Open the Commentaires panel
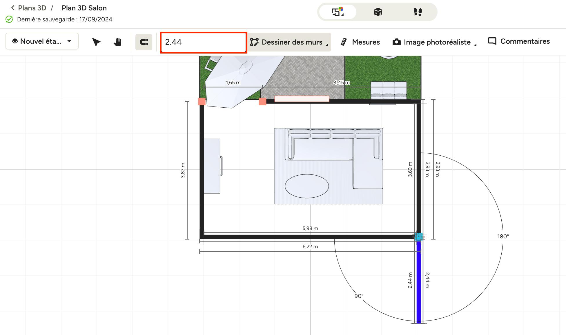The width and height of the screenshot is (566, 335). coord(519,41)
